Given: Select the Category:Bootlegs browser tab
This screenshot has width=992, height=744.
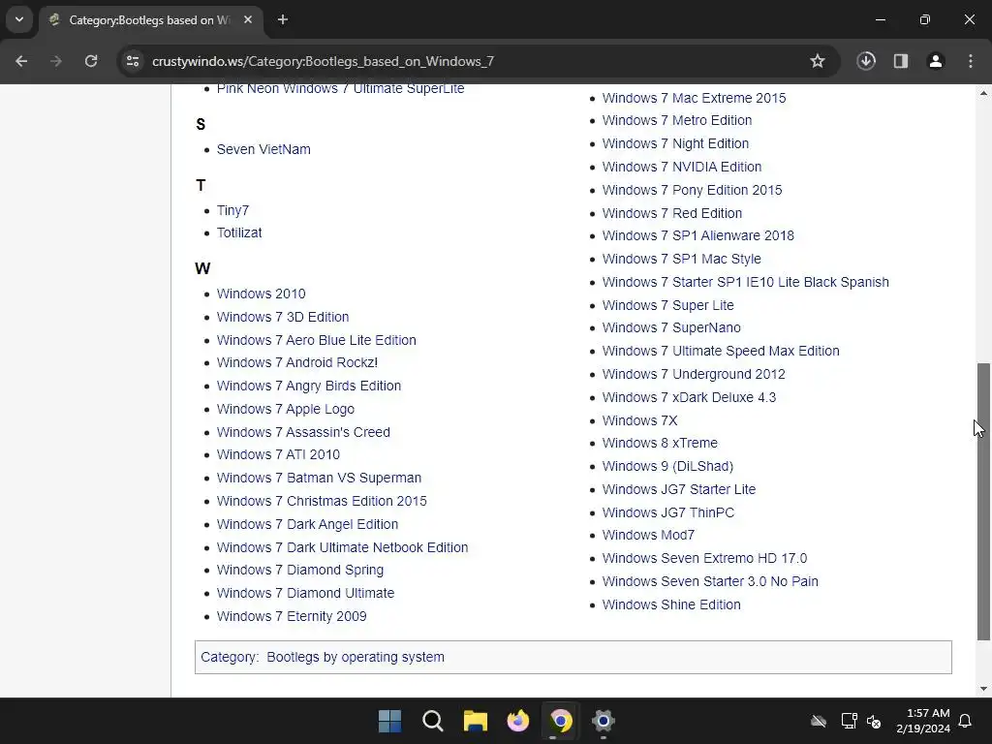Looking at the screenshot, I should pos(150,20).
